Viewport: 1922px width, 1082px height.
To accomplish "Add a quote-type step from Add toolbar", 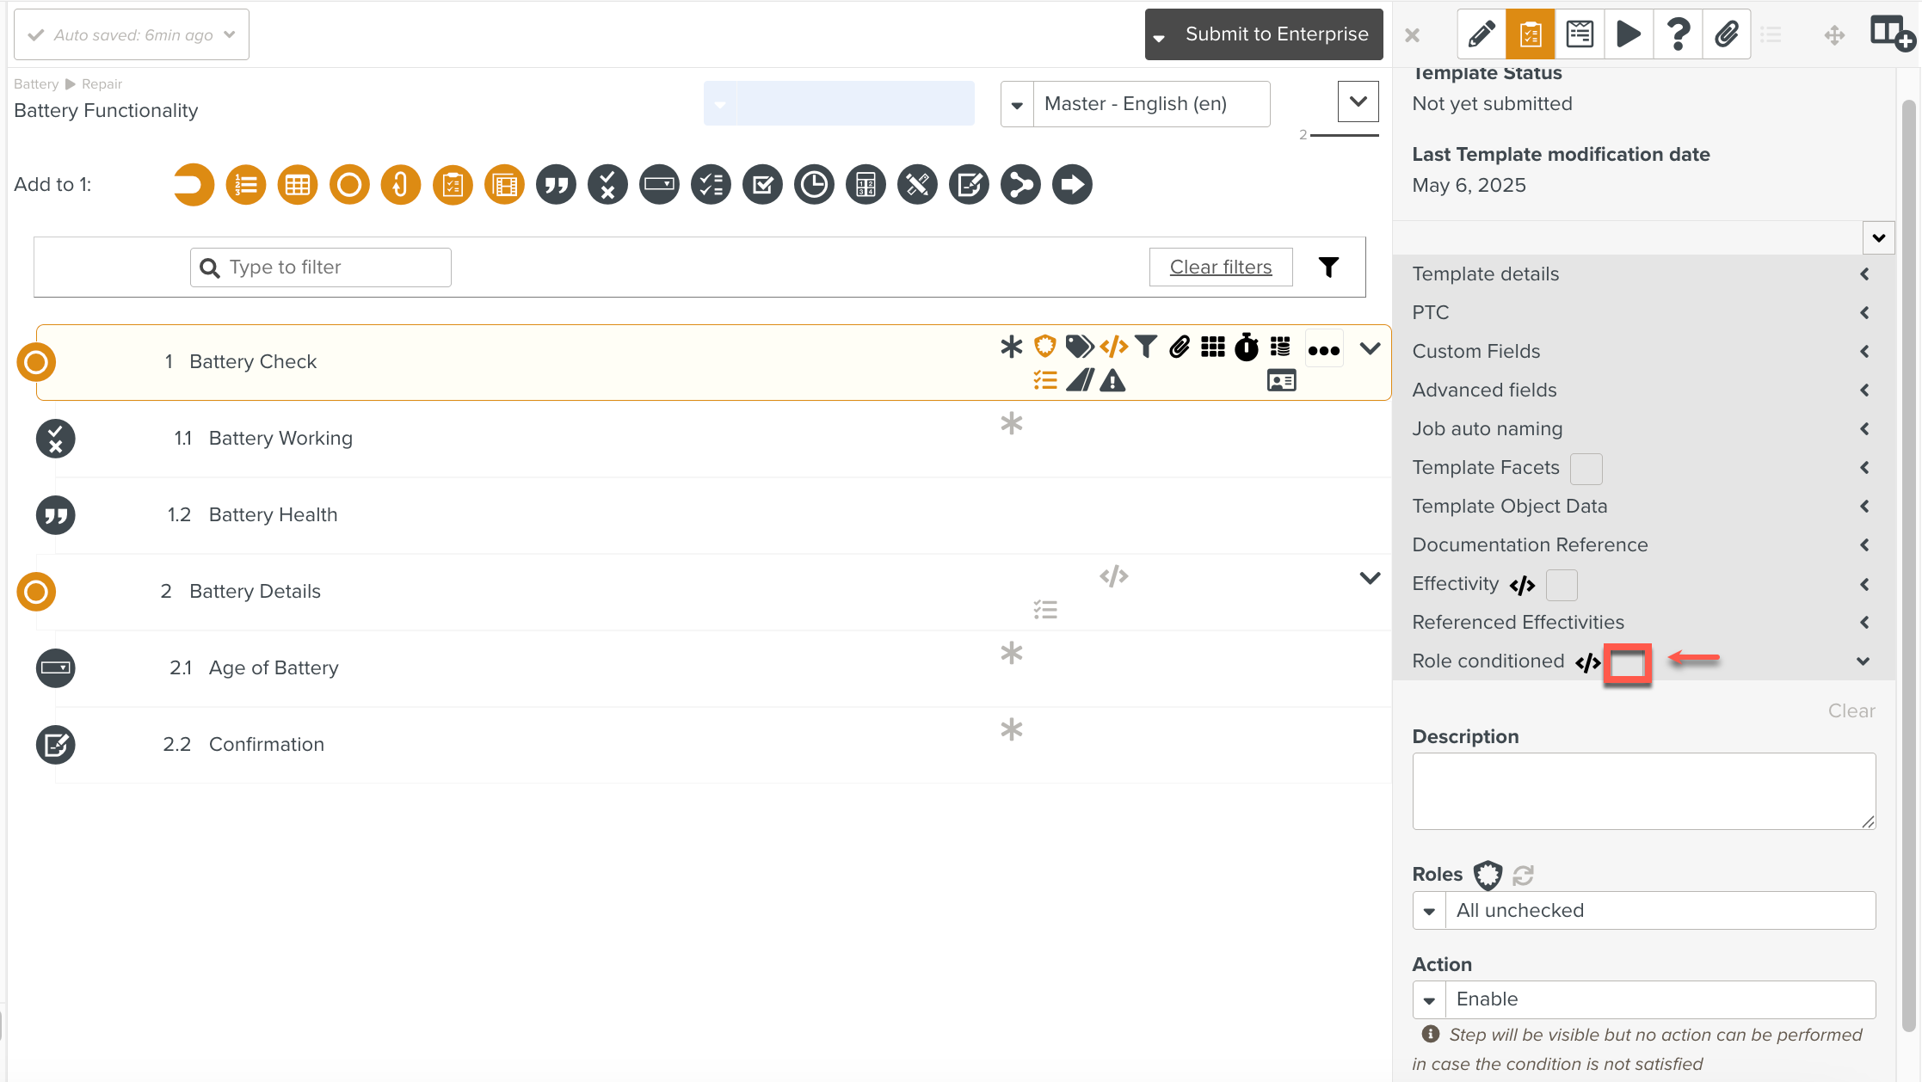I will click(556, 184).
